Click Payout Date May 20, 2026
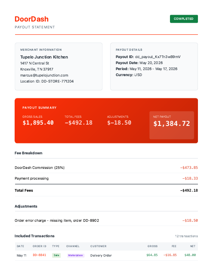The image size is (213, 275). [x=139, y=63]
